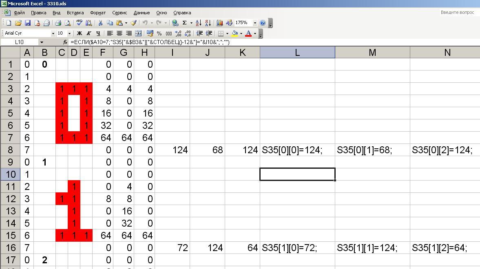
Task: Merge and center cells icon
Action: pos(138,33)
